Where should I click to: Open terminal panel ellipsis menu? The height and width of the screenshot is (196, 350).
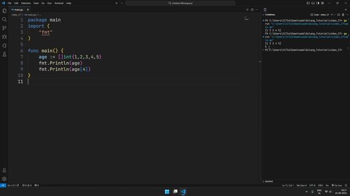pyautogui.click(x=347, y=15)
